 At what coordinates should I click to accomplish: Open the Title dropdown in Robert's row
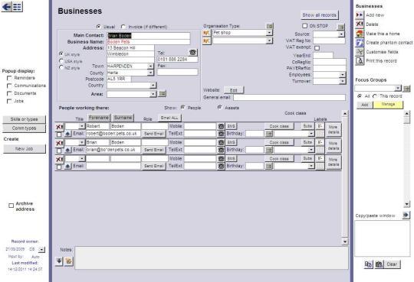(81, 126)
